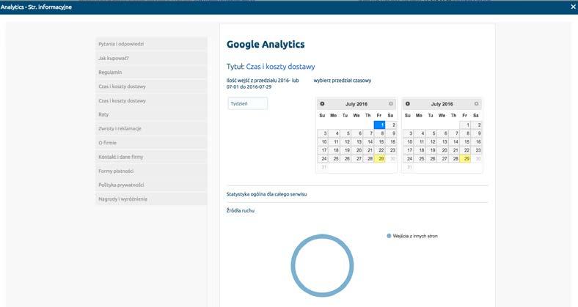Select Formy płatności in the sidebar

pos(151,171)
